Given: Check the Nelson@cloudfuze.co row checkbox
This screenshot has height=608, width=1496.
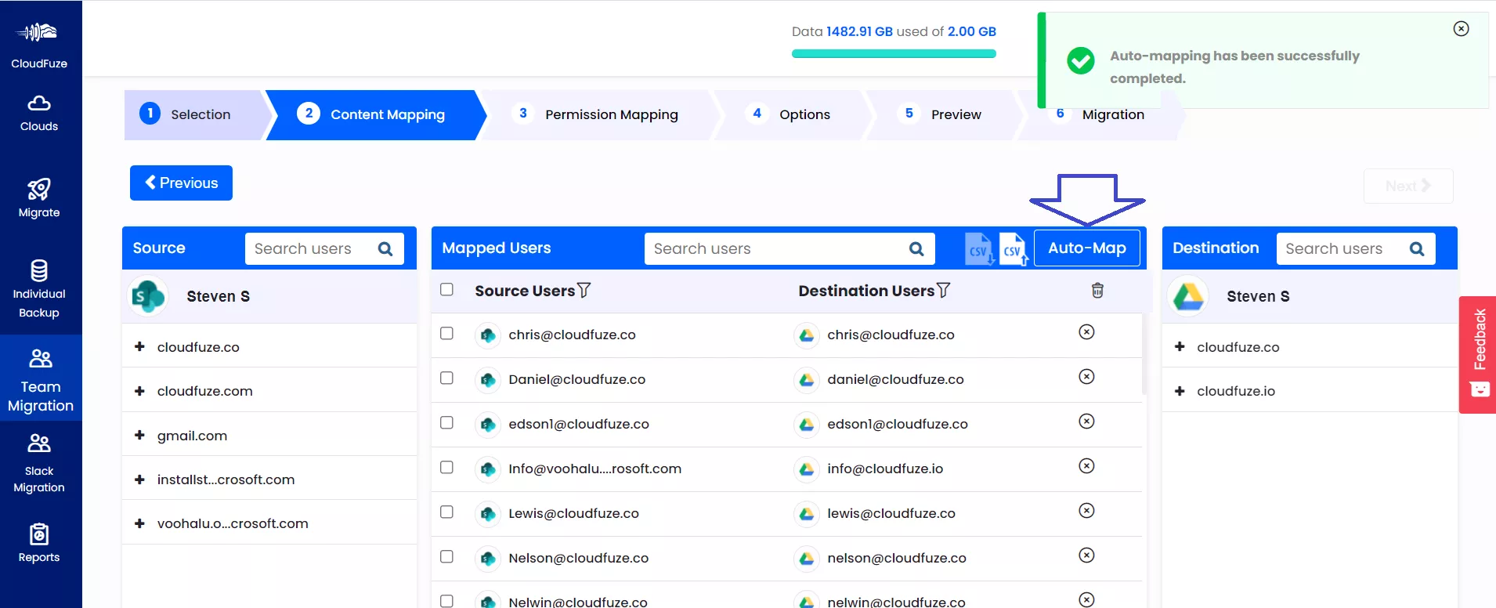Looking at the screenshot, I should coord(446,556).
